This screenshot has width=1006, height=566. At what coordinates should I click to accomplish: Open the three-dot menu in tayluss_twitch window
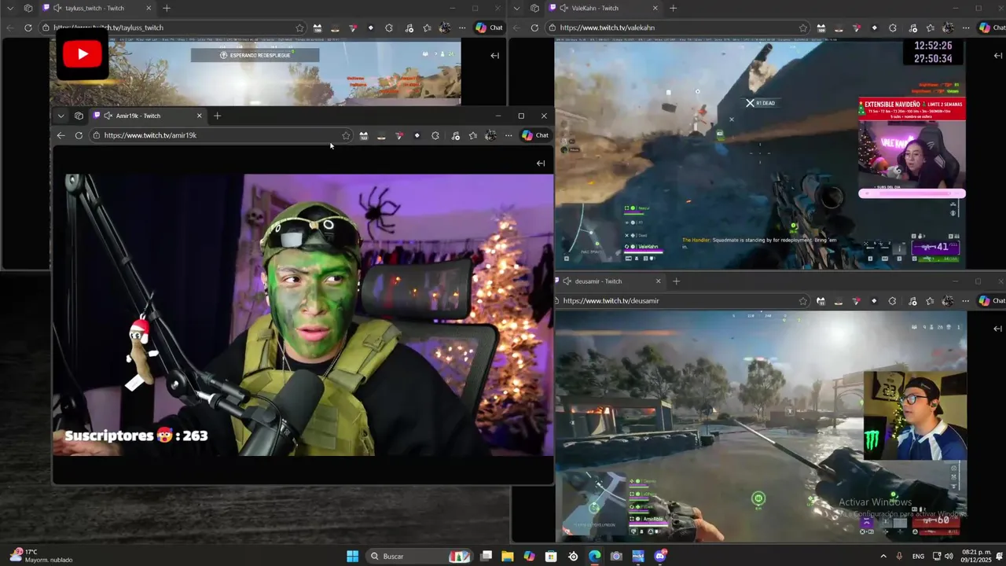click(x=462, y=28)
